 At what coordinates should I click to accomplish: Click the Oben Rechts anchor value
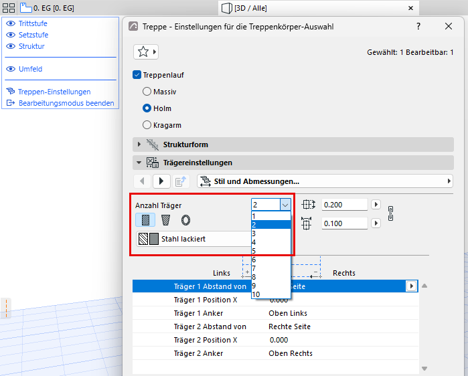pos(291,353)
